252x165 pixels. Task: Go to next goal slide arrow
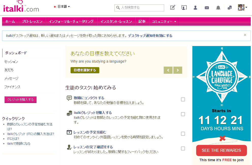178,70
